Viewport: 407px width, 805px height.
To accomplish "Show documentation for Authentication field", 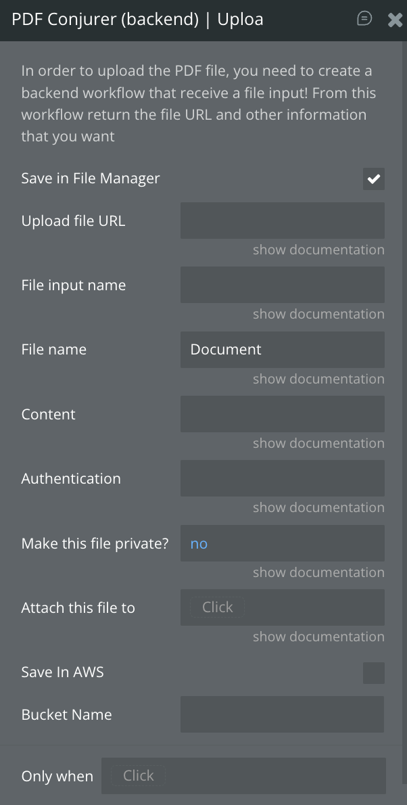I will pos(318,507).
